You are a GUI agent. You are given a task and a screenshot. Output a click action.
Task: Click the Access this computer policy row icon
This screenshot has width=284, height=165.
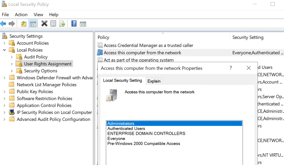point(100,53)
